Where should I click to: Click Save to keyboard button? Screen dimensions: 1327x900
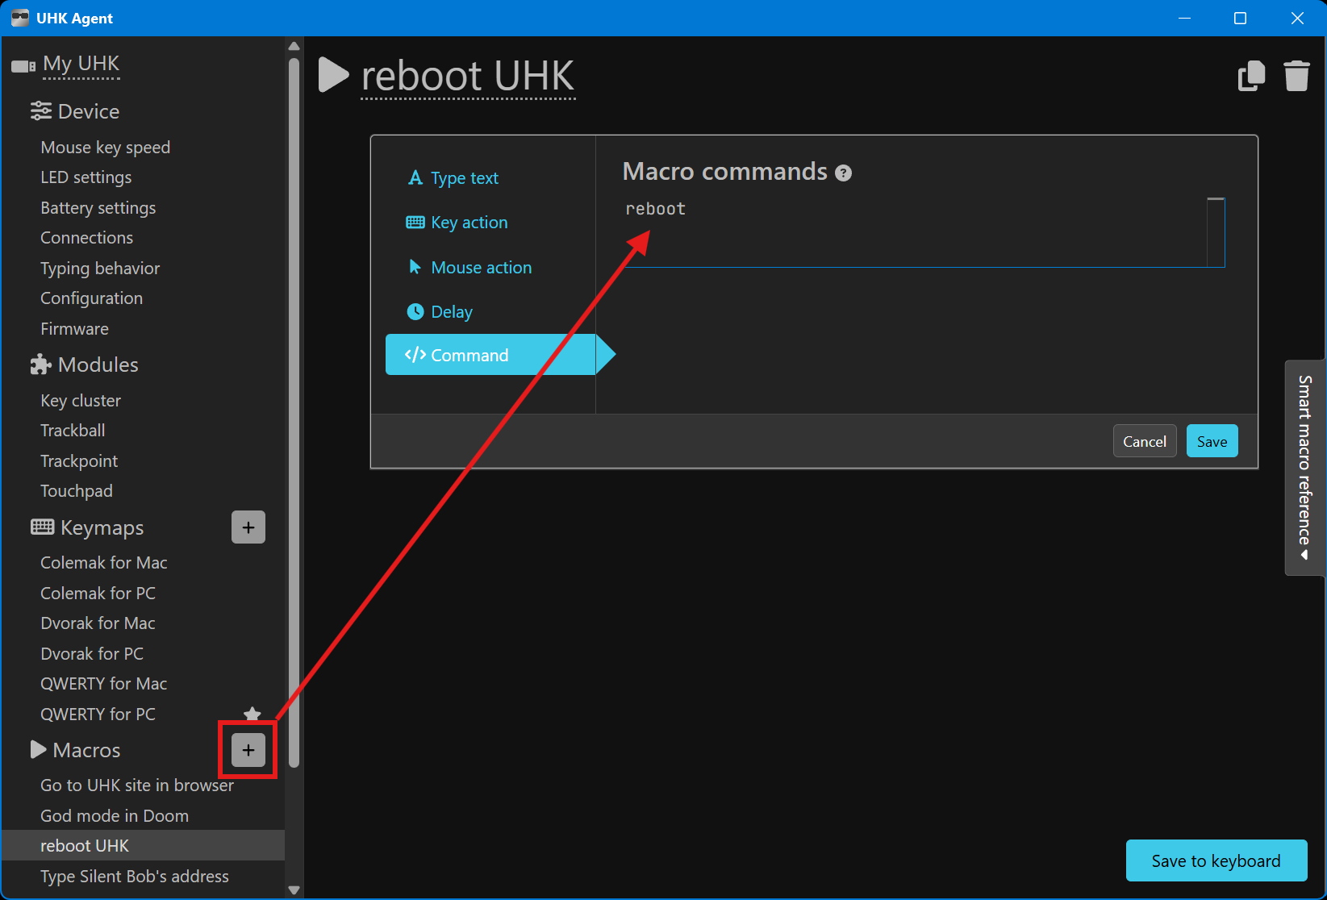point(1216,860)
